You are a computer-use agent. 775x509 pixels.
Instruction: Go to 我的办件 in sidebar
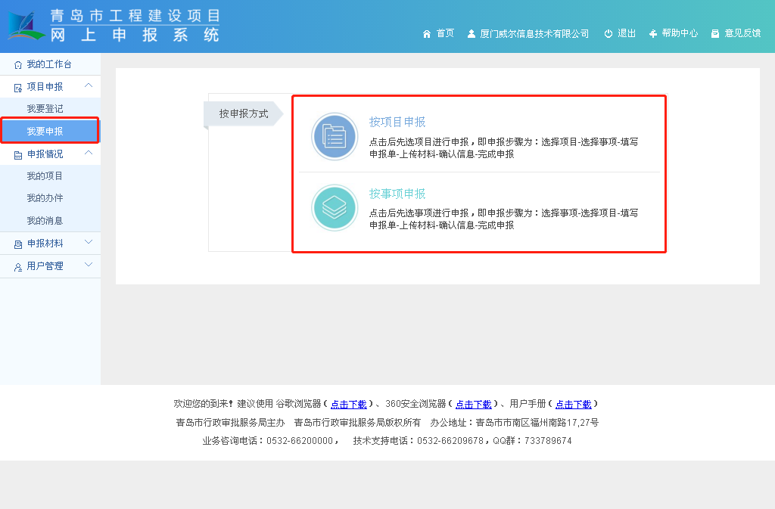[x=45, y=198]
